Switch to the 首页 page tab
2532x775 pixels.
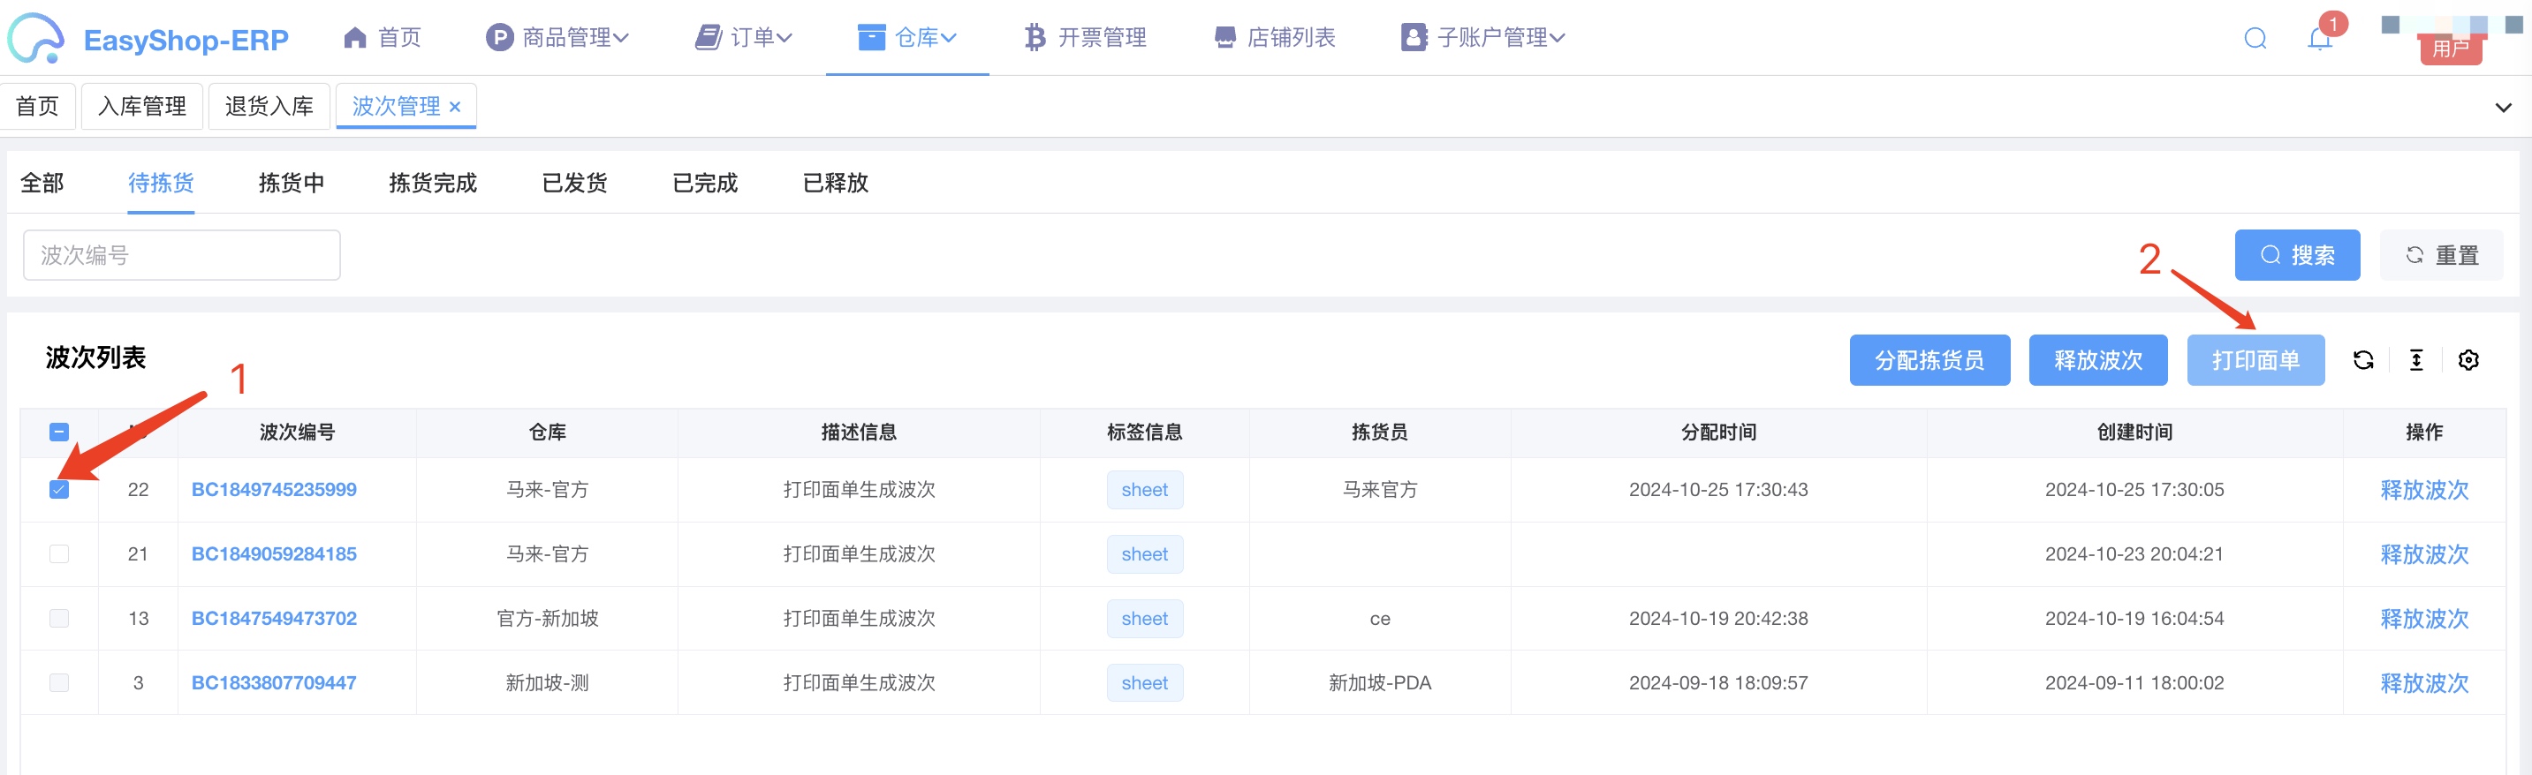[37, 106]
